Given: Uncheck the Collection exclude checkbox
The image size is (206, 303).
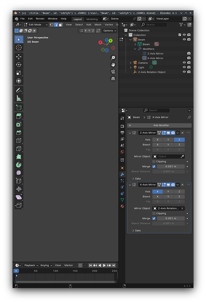Looking at the screenshot, I should 180,35.
